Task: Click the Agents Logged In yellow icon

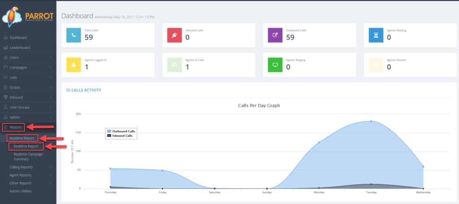Action: pos(74,65)
